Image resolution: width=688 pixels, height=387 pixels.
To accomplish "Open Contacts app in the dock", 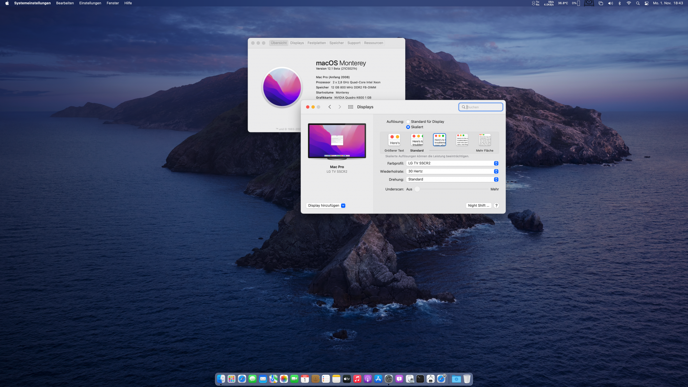I will coord(315,379).
